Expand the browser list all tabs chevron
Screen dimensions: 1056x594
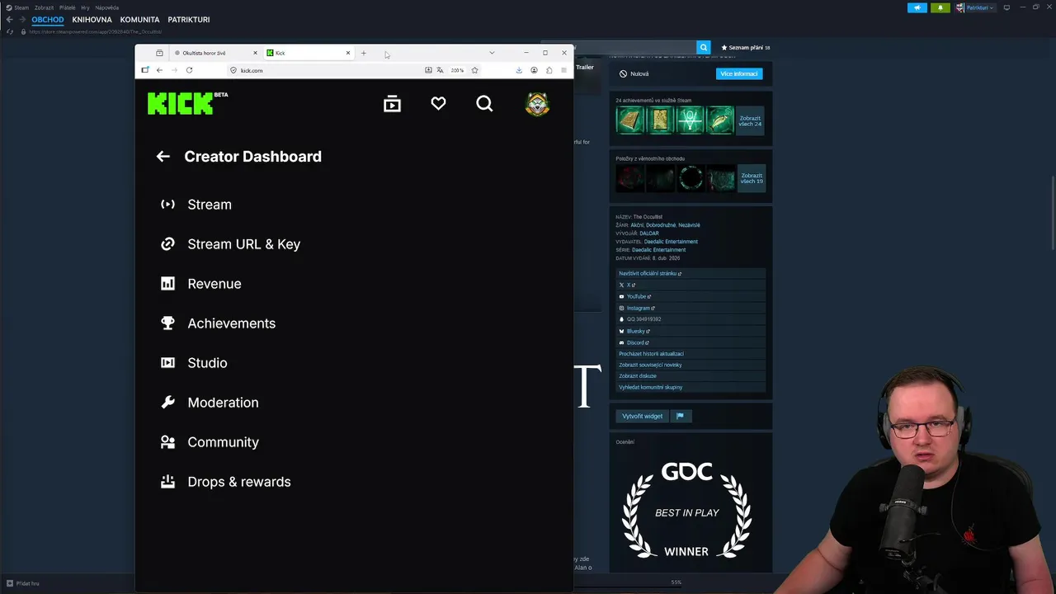[x=492, y=53]
